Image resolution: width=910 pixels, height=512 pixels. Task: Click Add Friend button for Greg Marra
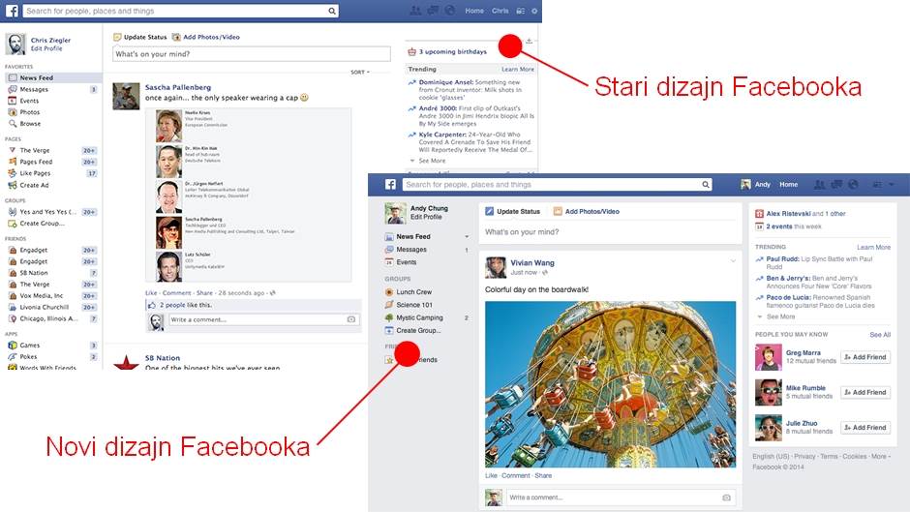[864, 357]
